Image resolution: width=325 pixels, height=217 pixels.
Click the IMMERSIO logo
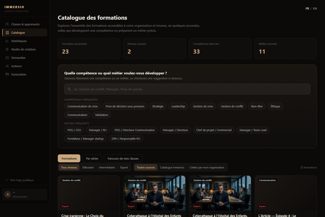pos(14,7)
